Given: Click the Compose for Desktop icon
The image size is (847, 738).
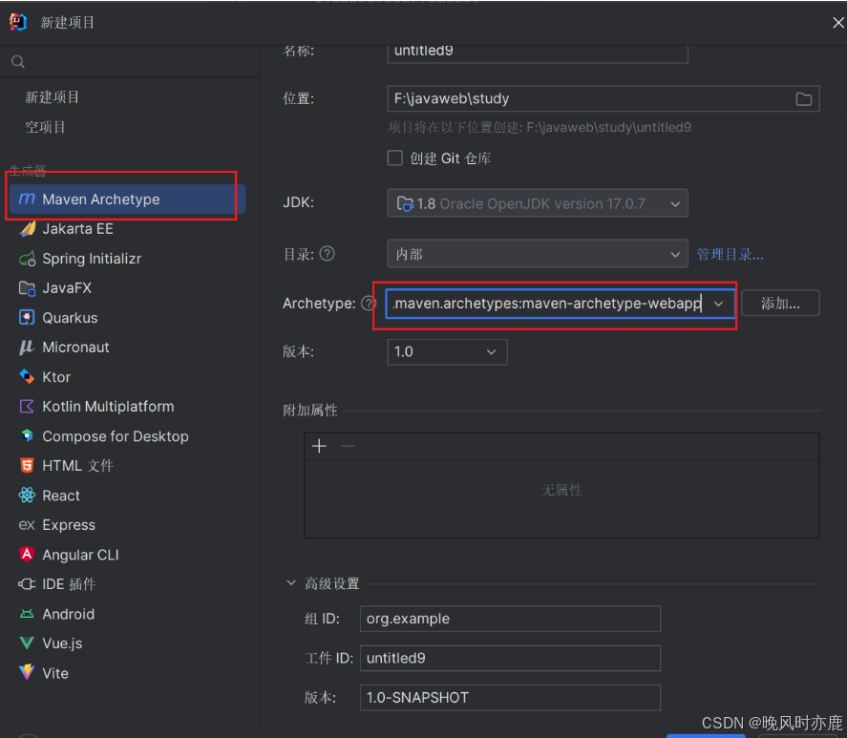Looking at the screenshot, I should point(27,436).
